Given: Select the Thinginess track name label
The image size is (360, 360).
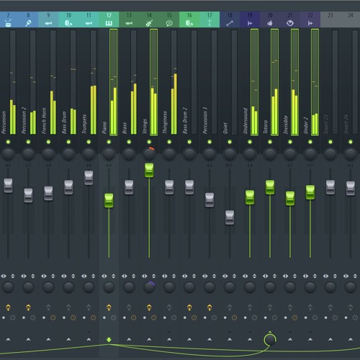Looking at the screenshot, I should (165, 122).
